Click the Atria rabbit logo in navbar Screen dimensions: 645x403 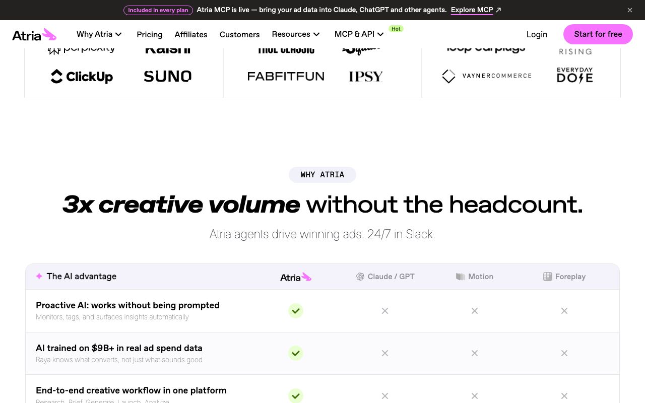[34, 34]
